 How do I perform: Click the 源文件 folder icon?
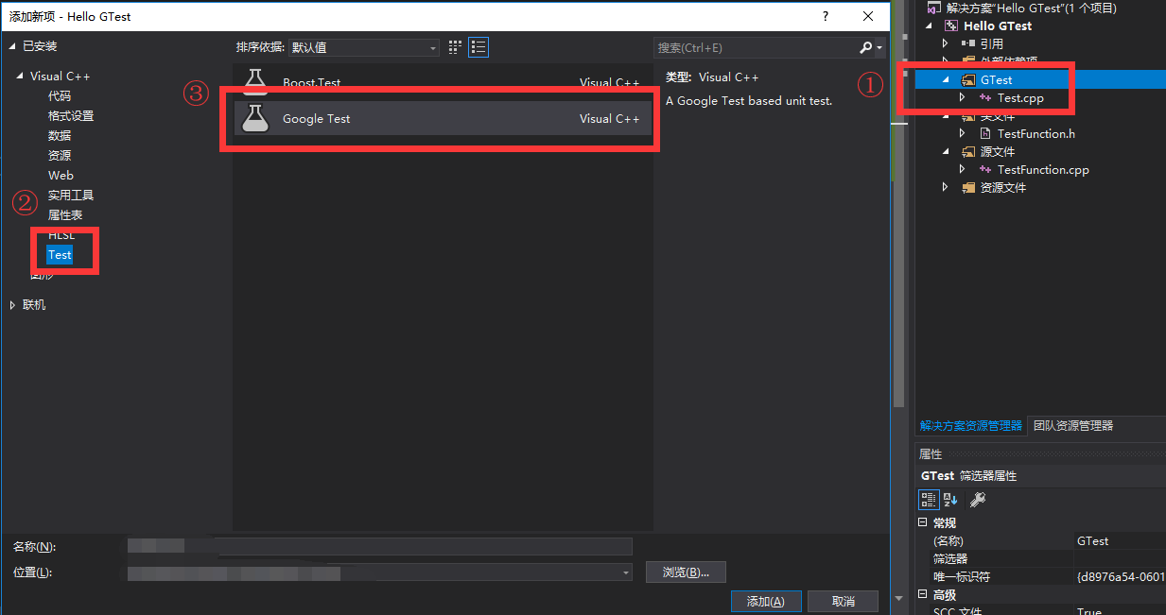968,151
